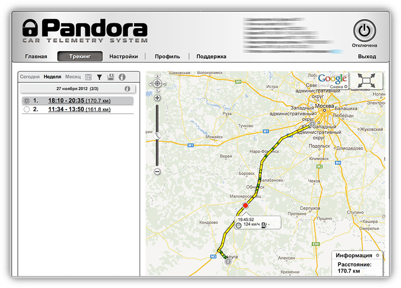Expand map to fullscreen with arrows icon
This screenshot has width=401, height=288.
click(366, 81)
